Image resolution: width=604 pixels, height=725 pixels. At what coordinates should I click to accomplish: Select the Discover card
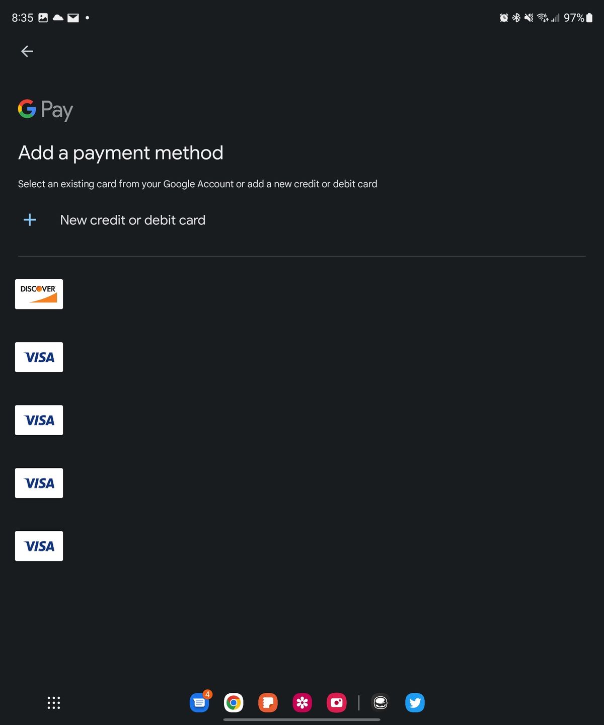pyautogui.click(x=39, y=294)
